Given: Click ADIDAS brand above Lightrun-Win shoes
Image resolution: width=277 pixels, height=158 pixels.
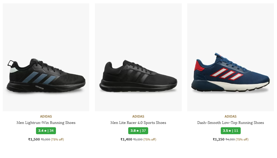Looking at the screenshot, I should [x=46, y=116].
